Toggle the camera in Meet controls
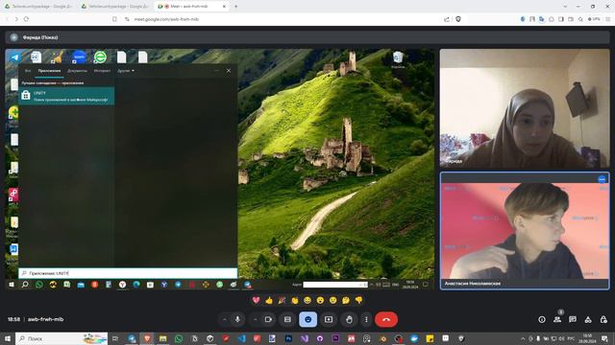615x345 pixels. point(268,319)
